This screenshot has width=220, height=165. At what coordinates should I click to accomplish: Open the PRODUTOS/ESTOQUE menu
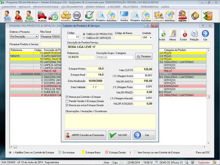click(x=46, y=7)
